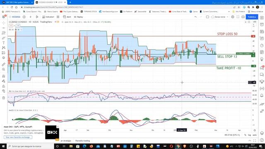
Task: Open the calendar icon in right sidebar
Action: 262,52
